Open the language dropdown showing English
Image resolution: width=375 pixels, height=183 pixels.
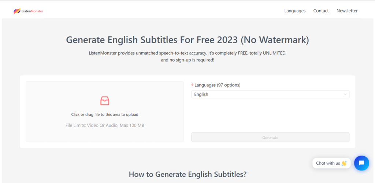pyautogui.click(x=270, y=94)
